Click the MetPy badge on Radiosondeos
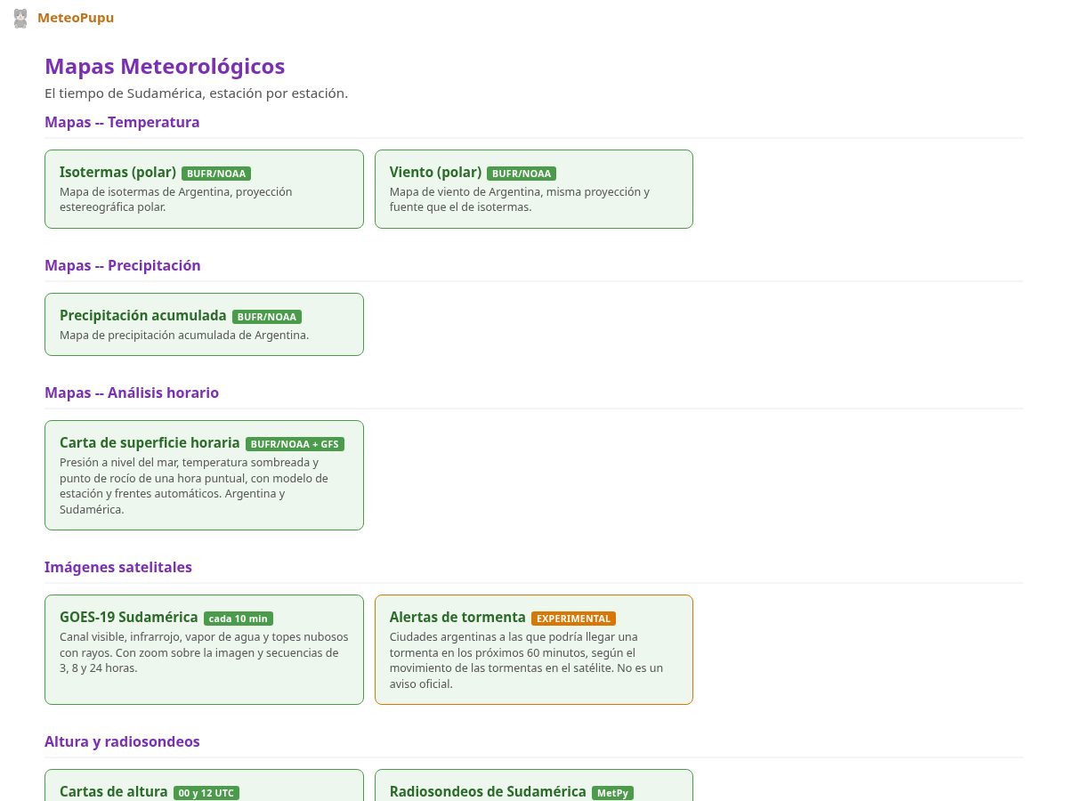1068x801 pixels. click(x=612, y=793)
